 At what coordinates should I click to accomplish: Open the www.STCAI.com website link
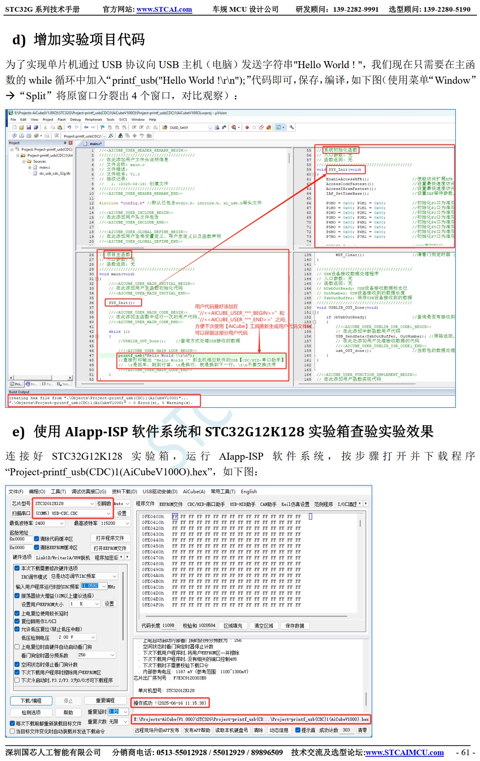click(x=164, y=9)
